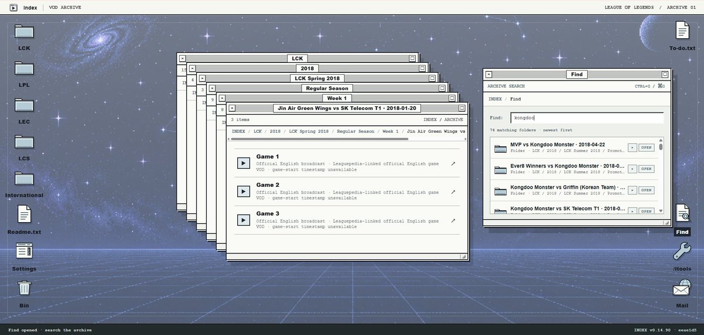Screen dimensions: 704x335
Task: Play Game 3 VOD
Action: click(x=243, y=220)
